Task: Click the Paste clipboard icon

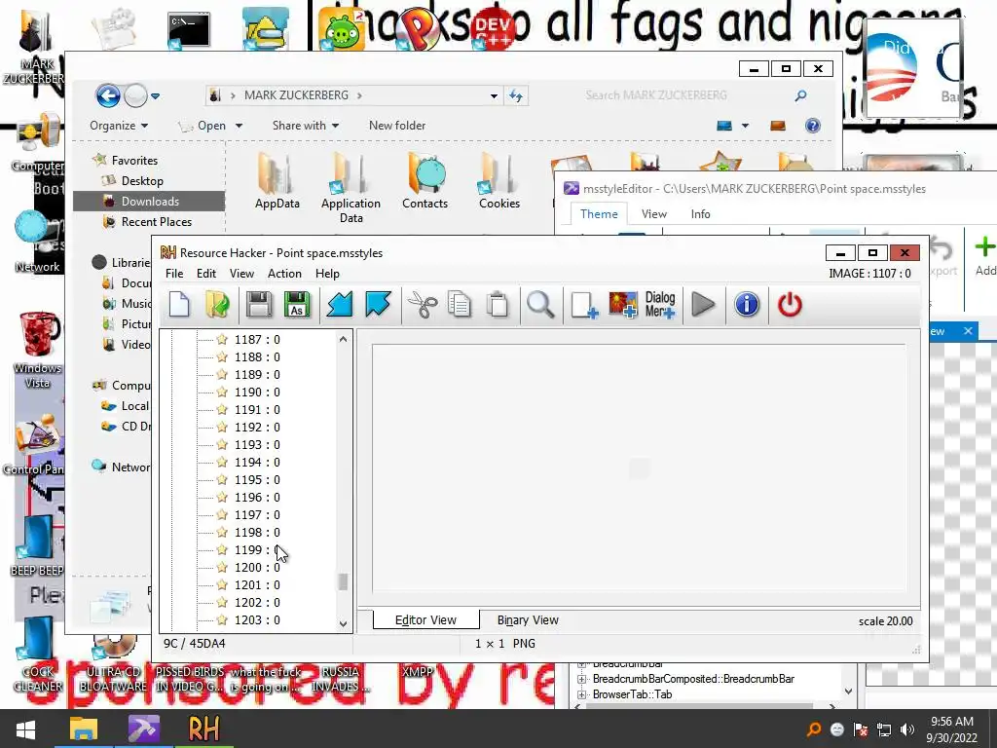Action: point(498,305)
